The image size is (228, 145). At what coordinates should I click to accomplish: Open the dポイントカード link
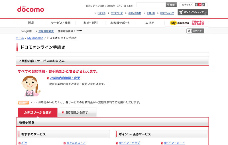tap(174, 143)
